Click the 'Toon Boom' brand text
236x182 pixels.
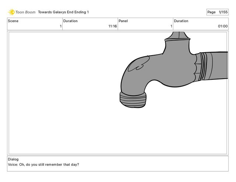(25, 12)
